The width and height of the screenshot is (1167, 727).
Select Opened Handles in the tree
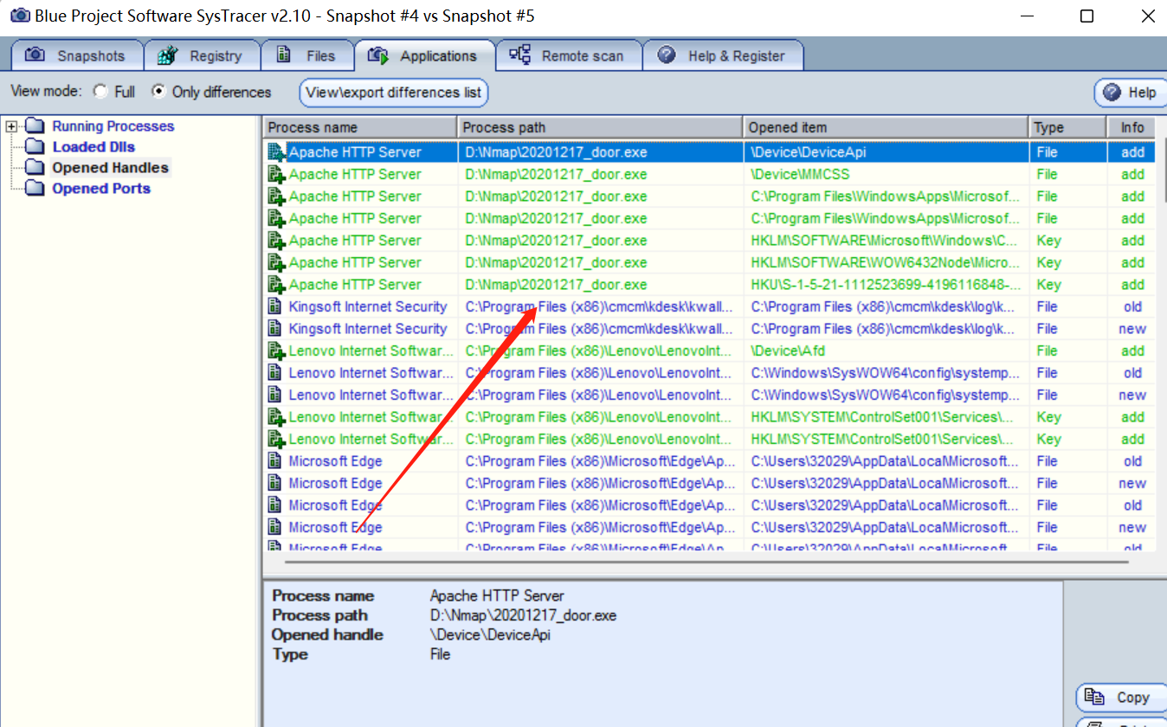click(111, 168)
